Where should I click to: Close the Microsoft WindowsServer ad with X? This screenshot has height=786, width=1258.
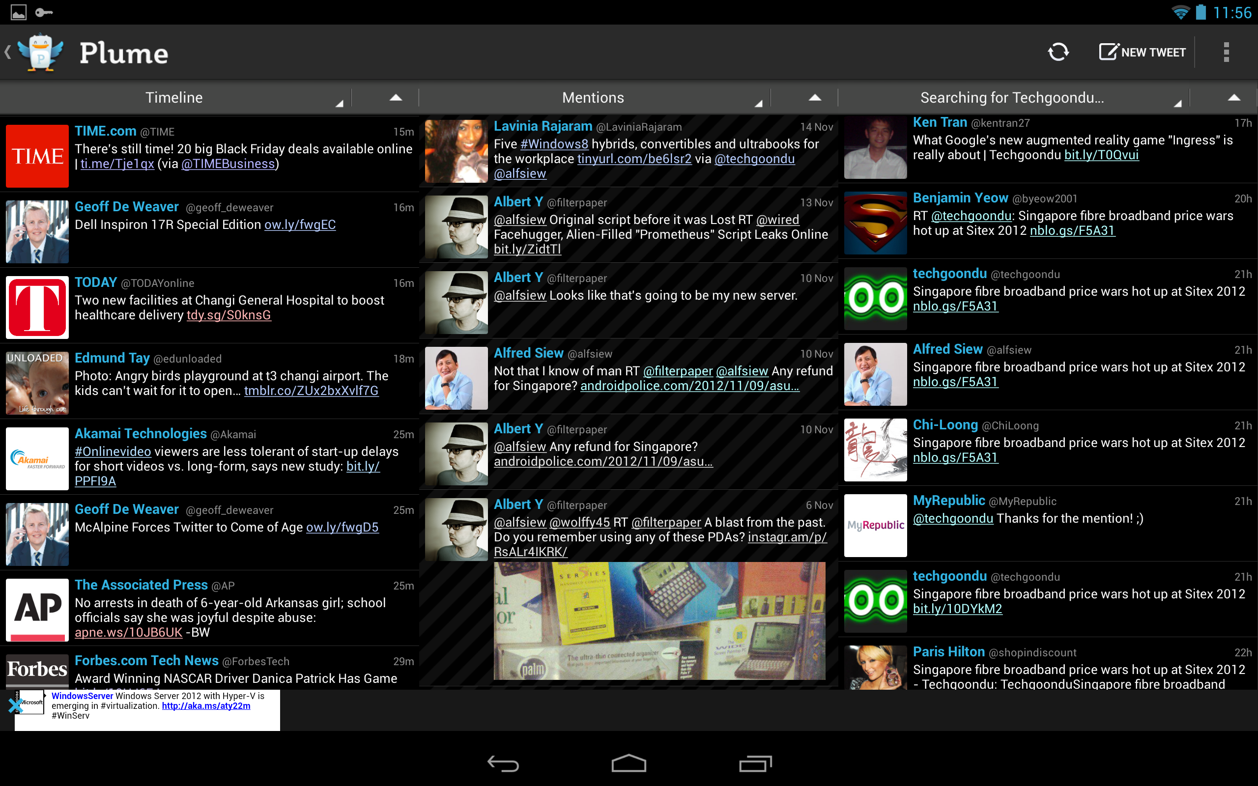click(x=15, y=705)
